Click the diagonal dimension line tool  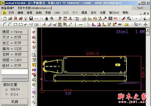click(x=71, y=24)
